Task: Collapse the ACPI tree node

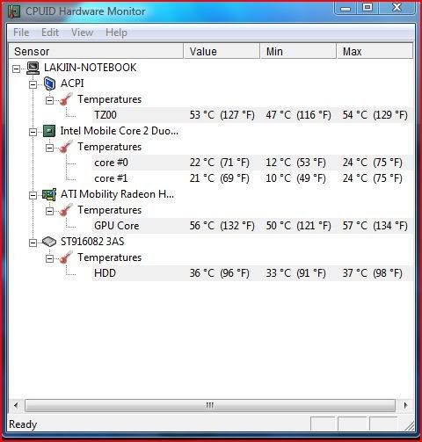Action: [x=33, y=84]
